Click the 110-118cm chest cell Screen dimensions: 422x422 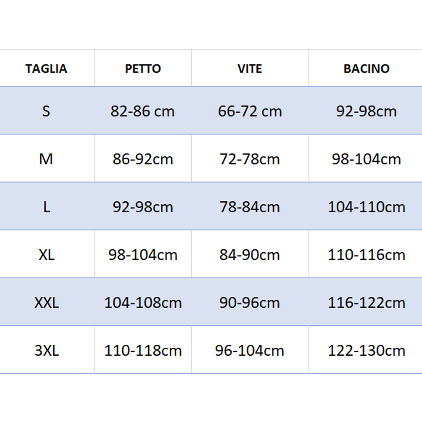(x=143, y=351)
